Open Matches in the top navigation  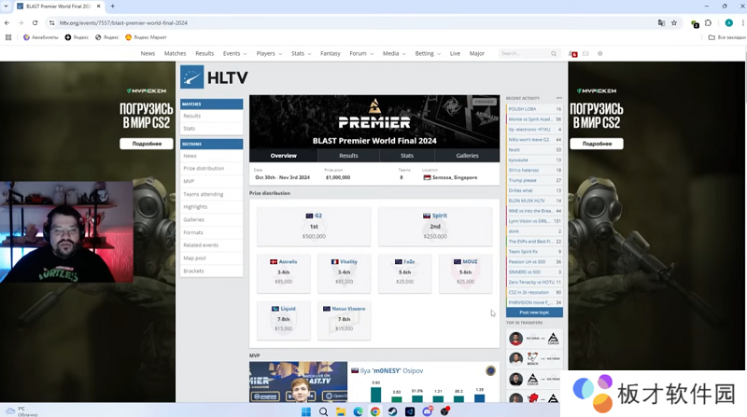pos(175,54)
